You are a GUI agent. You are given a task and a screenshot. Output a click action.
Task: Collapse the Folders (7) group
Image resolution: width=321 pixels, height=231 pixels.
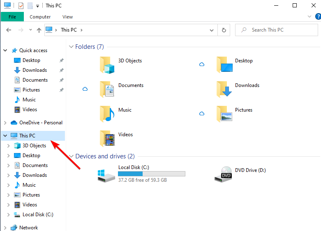click(71, 47)
